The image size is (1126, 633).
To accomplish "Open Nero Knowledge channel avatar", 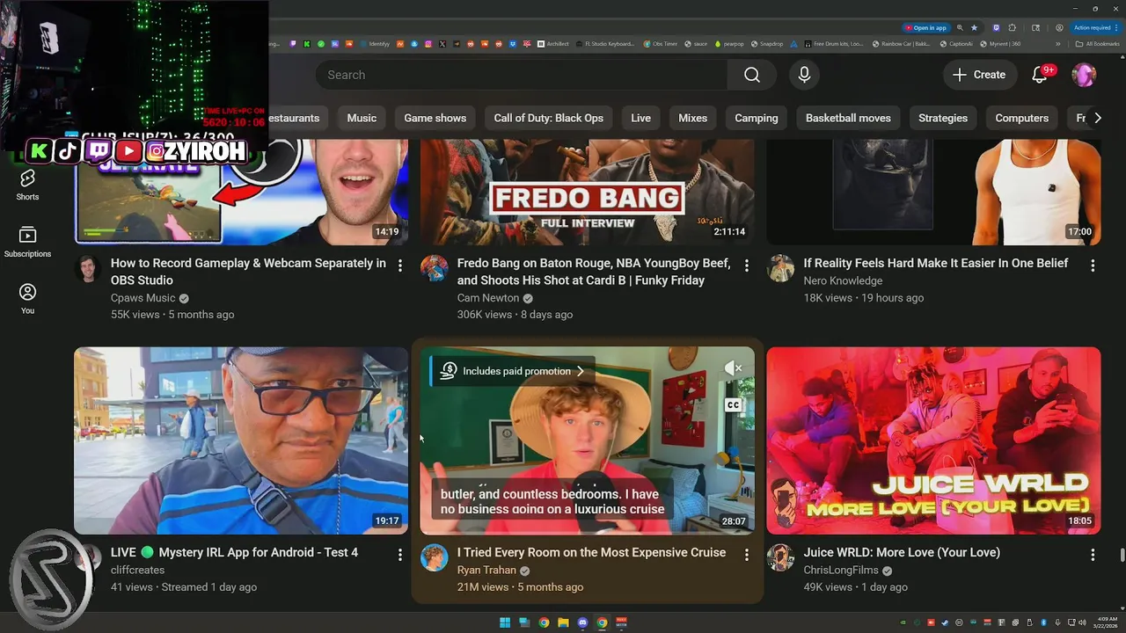I will tap(780, 268).
